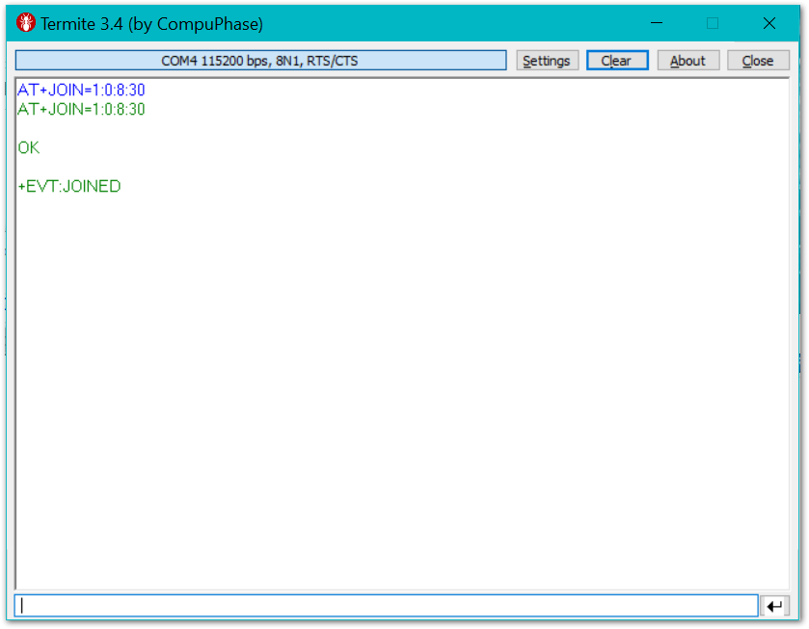
Task: Open the Settings dialog
Action: point(547,61)
